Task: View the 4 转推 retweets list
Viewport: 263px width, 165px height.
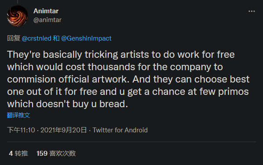Action: click(x=18, y=154)
